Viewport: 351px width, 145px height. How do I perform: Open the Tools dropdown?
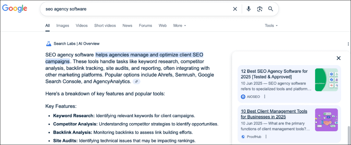coord(271,25)
